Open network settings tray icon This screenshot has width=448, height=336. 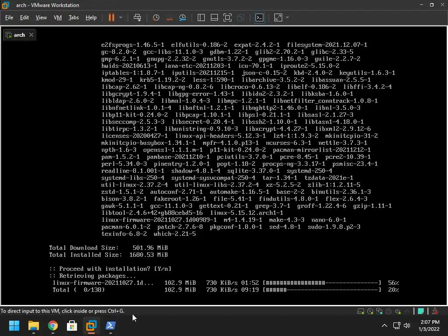(396, 325)
